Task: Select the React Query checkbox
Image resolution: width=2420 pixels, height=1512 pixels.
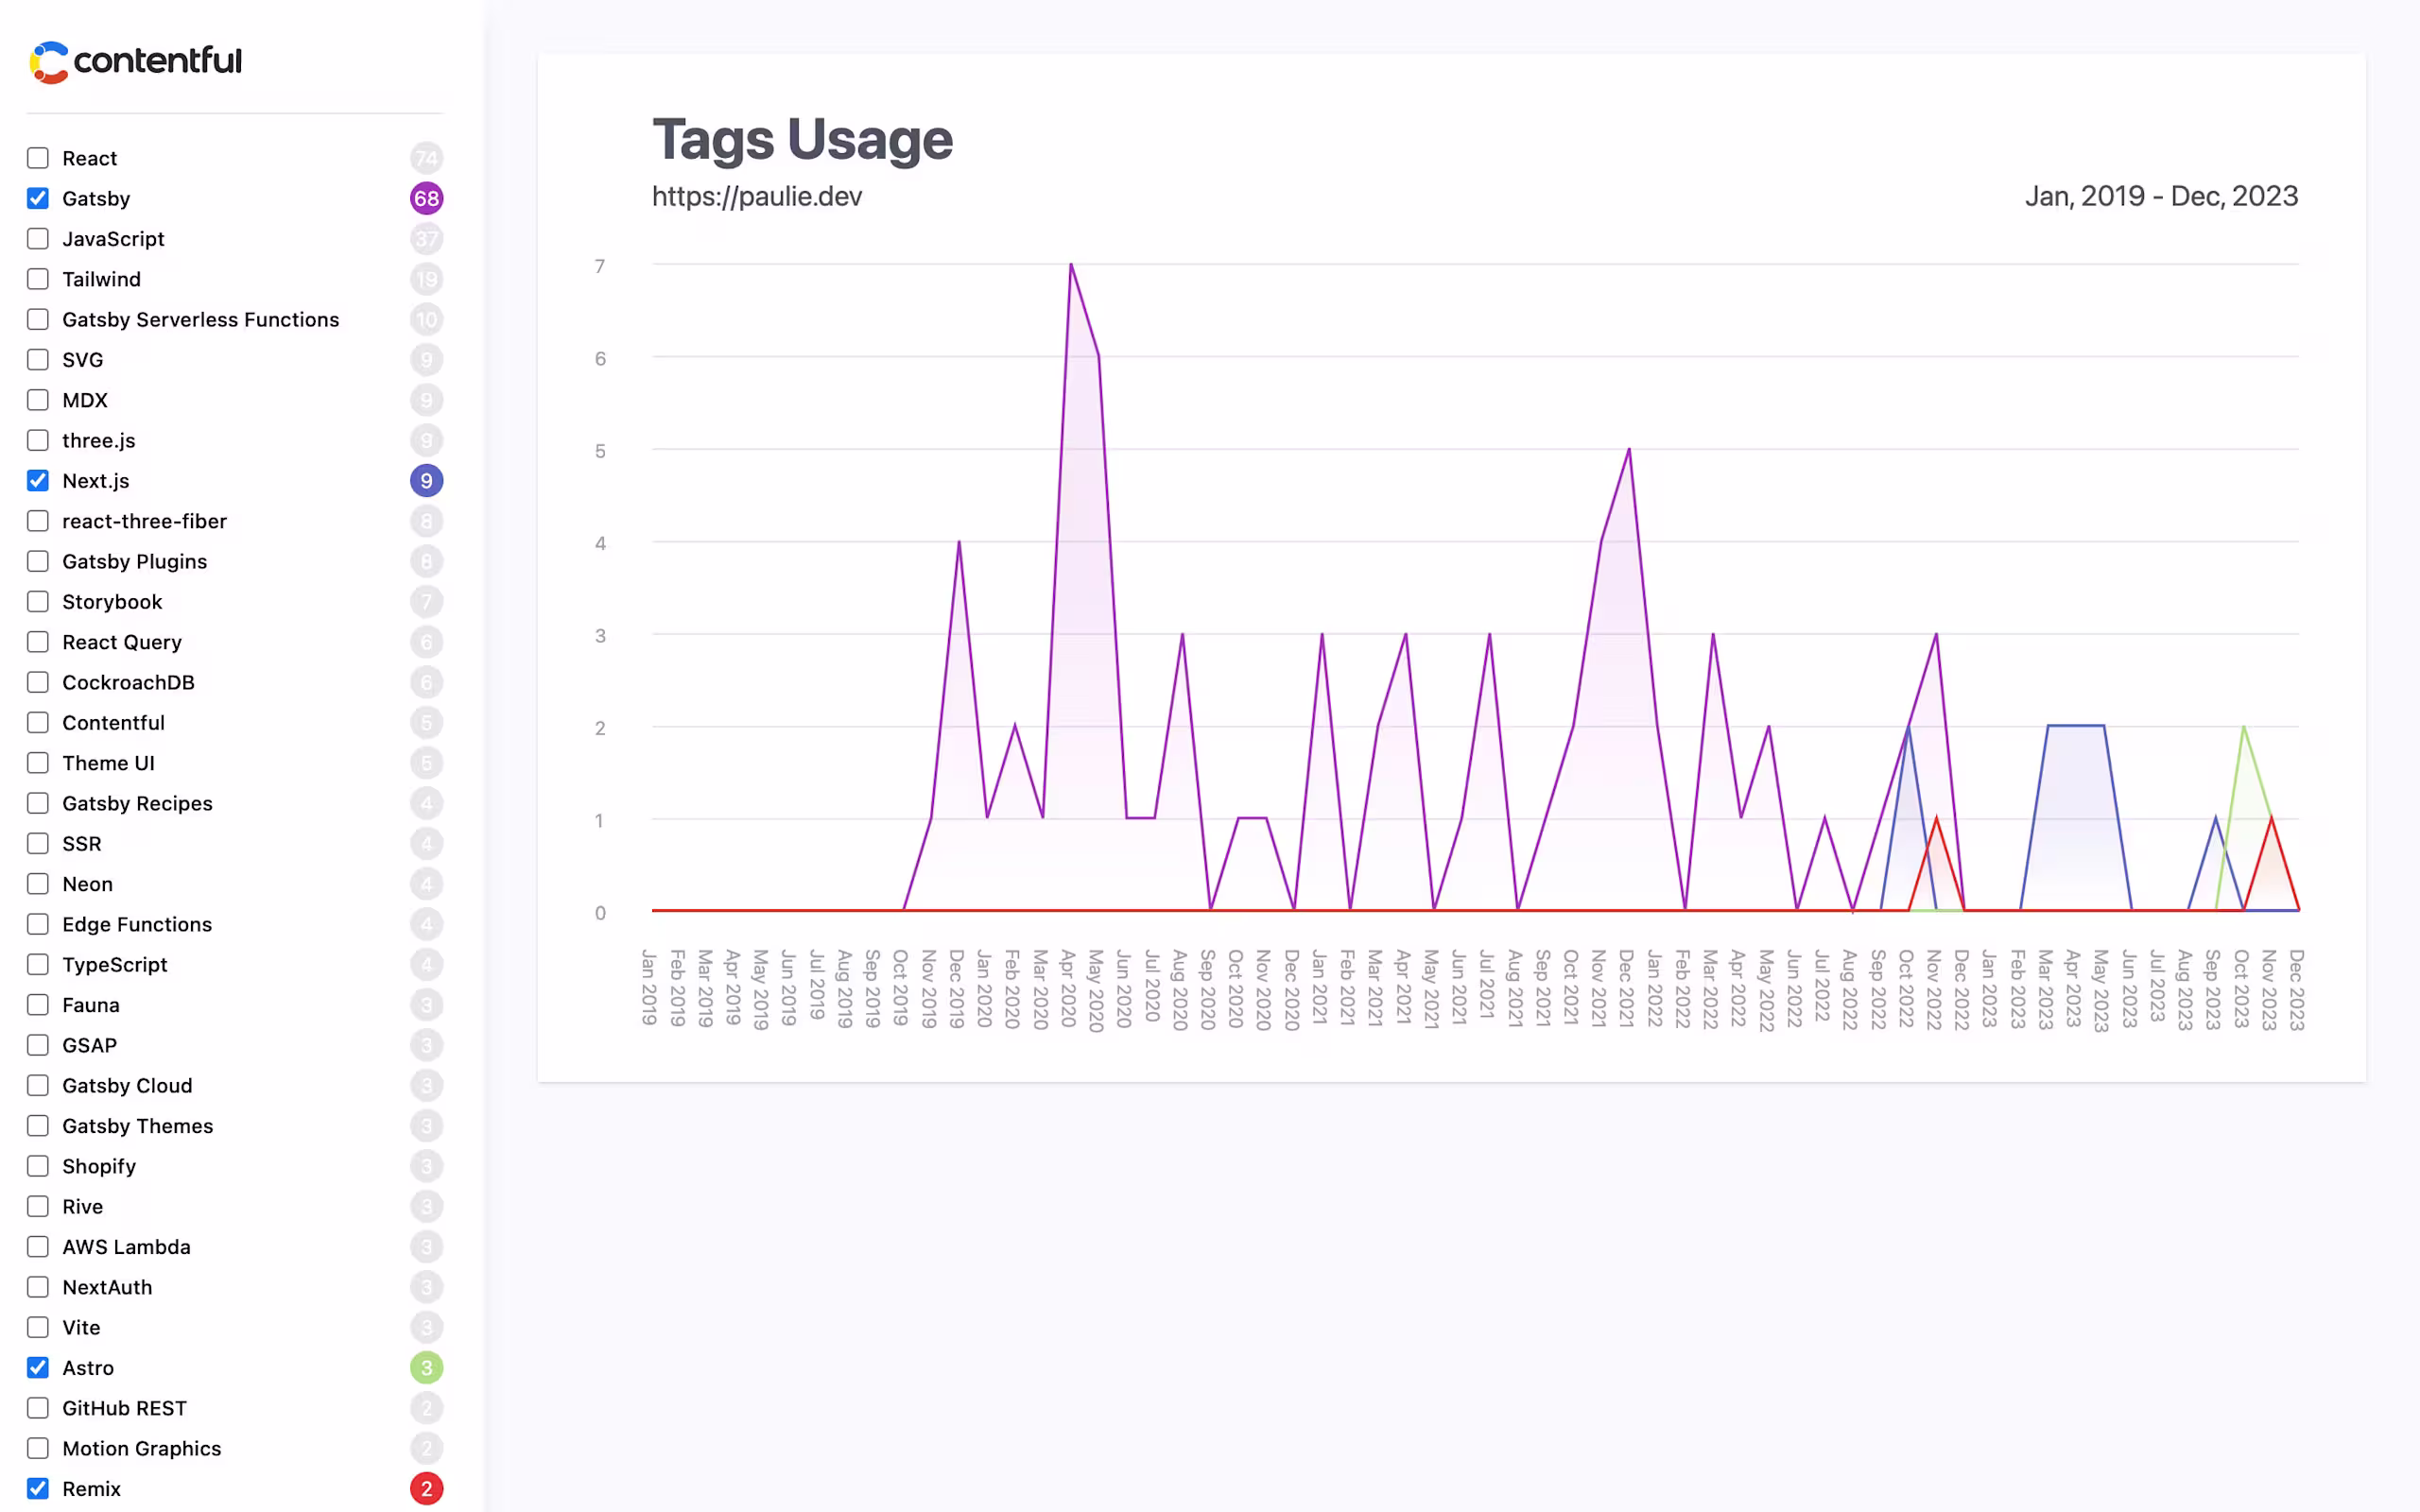Action: (38, 642)
